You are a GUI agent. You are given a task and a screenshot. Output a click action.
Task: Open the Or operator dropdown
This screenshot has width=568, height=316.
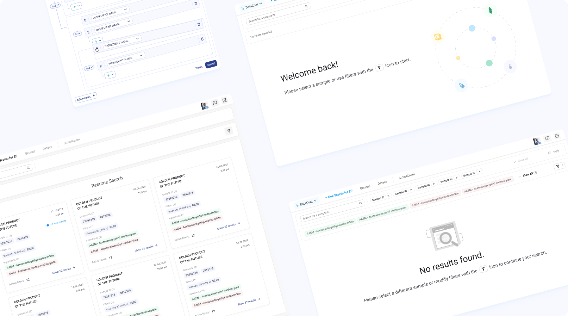(x=77, y=34)
